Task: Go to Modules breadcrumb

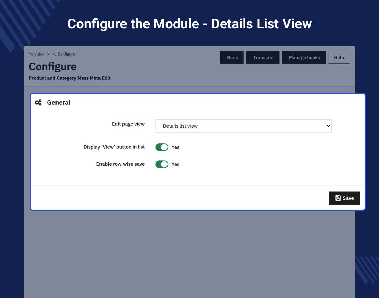Action: click(x=36, y=54)
